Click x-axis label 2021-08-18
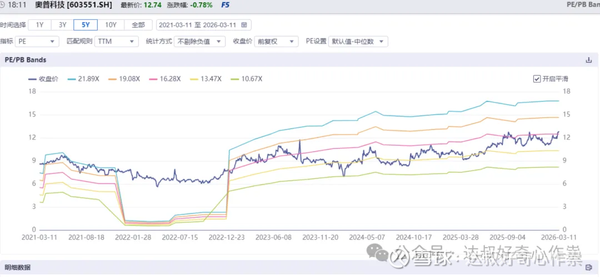Viewport: 600px width, 277px height. point(86,237)
